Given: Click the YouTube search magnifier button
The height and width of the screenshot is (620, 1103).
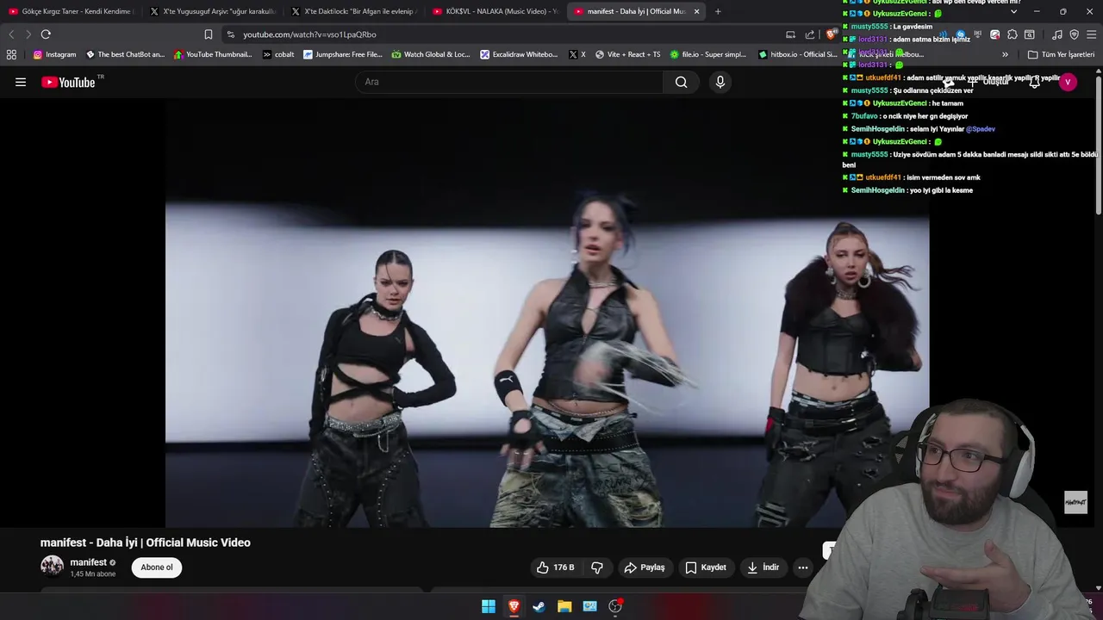Looking at the screenshot, I should [x=682, y=82].
